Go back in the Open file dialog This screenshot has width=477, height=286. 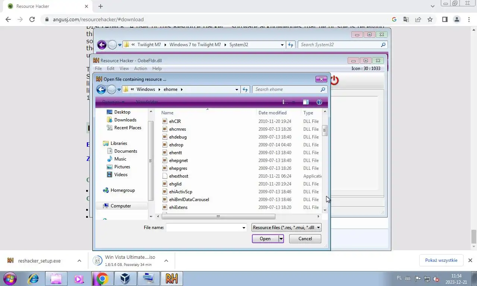[x=101, y=89]
